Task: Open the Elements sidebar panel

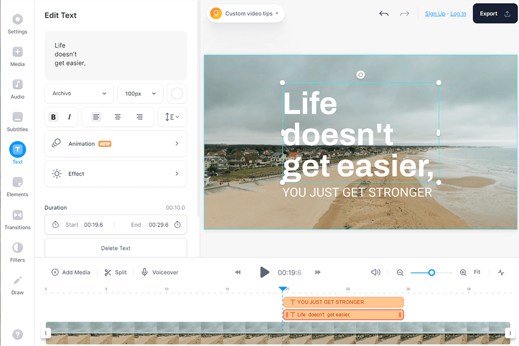Action: (17, 187)
